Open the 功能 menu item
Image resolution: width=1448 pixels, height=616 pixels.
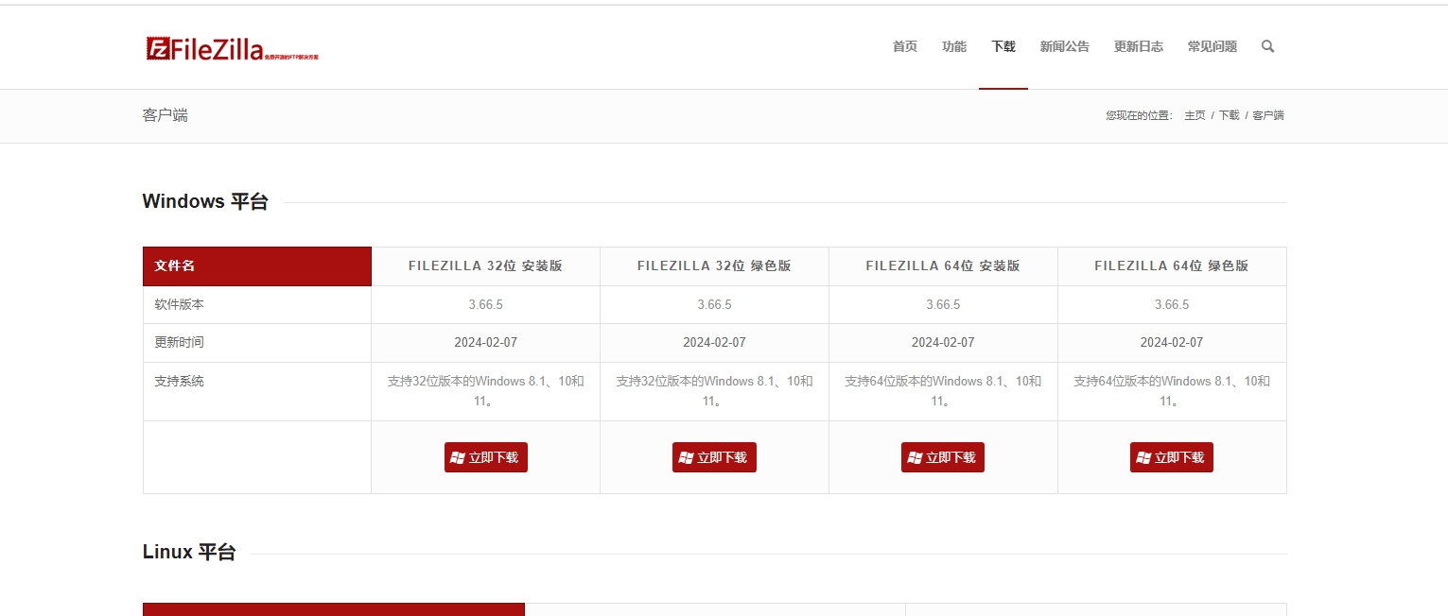(954, 46)
